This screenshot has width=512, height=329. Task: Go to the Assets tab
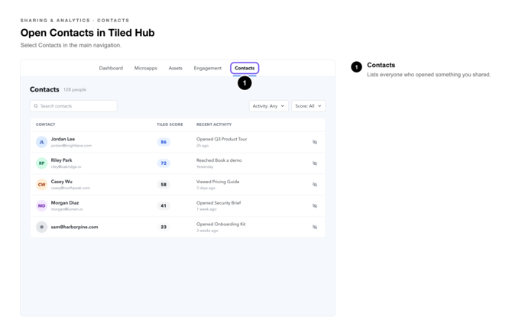(175, 68)
